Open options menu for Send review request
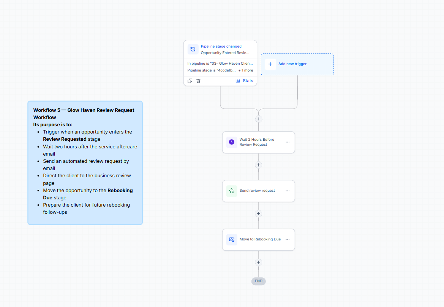This screenshot has width=444, height=307. (x=288, y=191)
